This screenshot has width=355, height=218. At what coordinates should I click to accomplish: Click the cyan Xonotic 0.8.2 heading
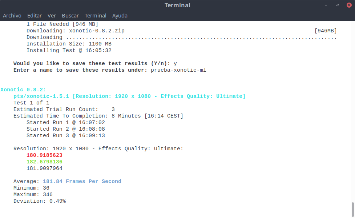[23, 90]
